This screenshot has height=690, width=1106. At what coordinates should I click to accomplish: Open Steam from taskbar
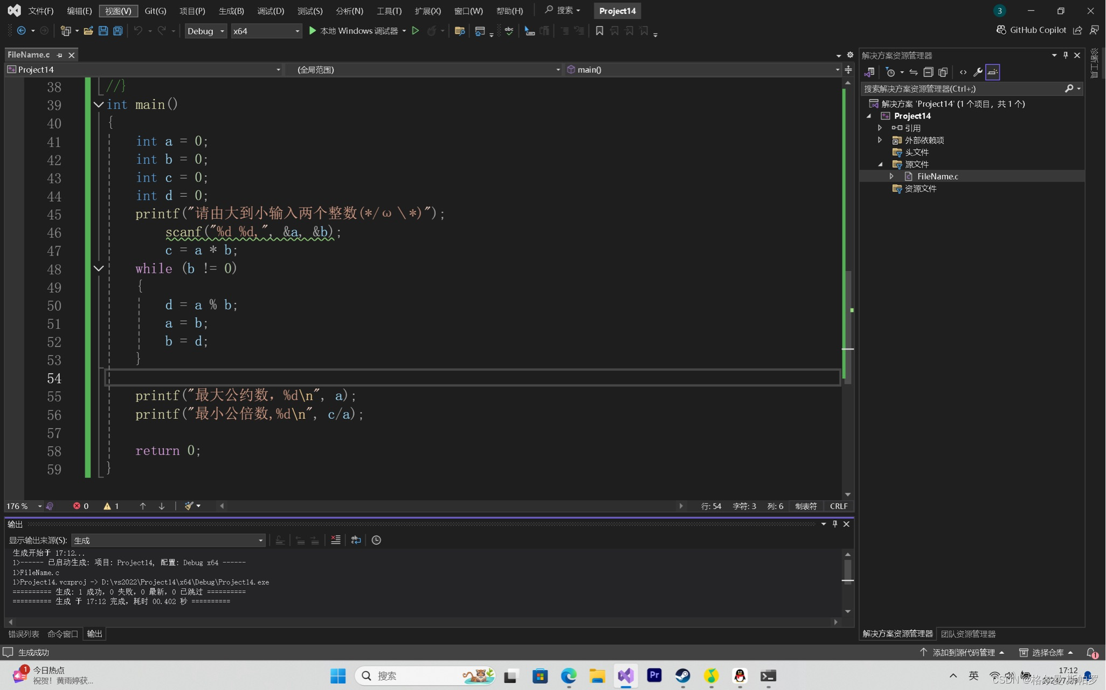click(x=683, y=675)
